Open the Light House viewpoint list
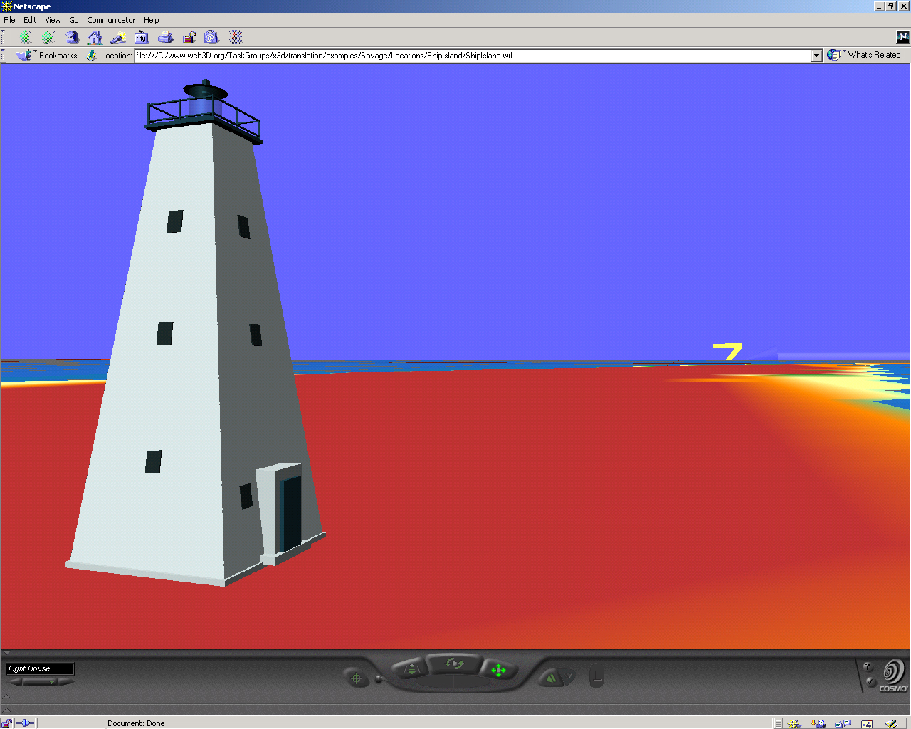This screenshot has width=911, height=729. click(40, 668)
